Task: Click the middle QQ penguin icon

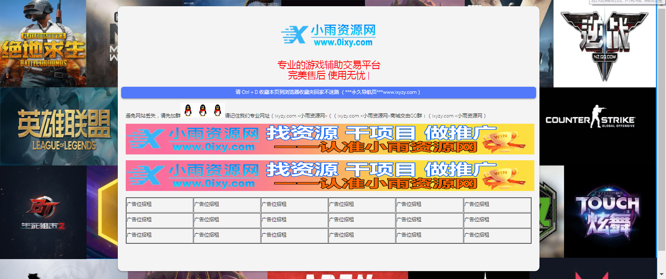Action: click(x=203, y=110)
